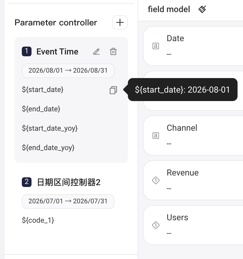Add a new parameter controller
The height and width of the screenshot is (259, 243).
tap(120, 22)
